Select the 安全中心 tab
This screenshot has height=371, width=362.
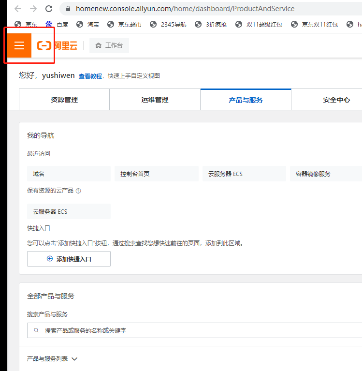pyautogui.click(x=336, y=100)
